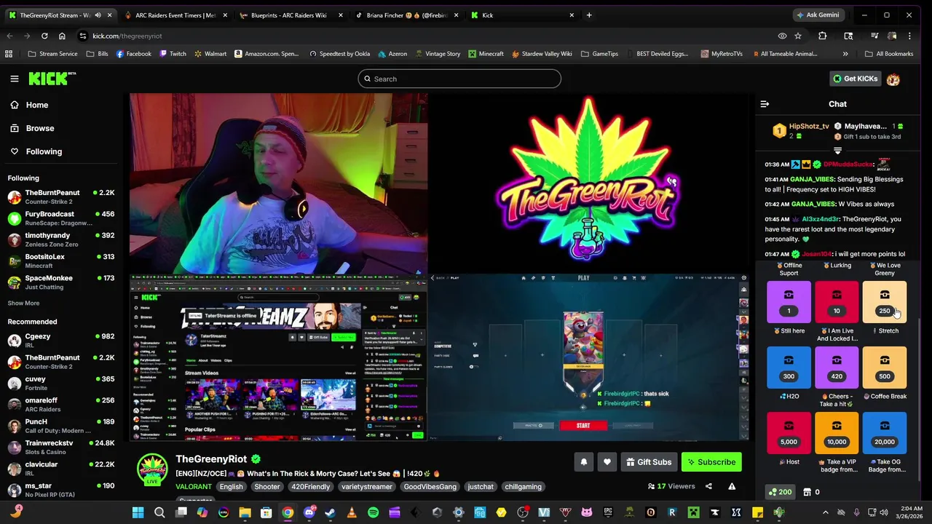This screenshot has width=932, height=524.
Task: Click the notification bell icon
Action: pyautogui.click(x=583, y=462)
